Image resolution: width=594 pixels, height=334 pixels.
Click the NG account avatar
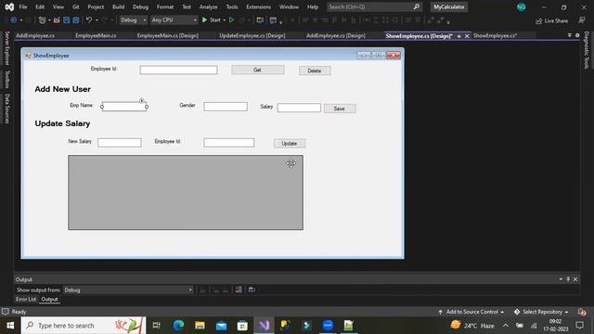point(522,6)
